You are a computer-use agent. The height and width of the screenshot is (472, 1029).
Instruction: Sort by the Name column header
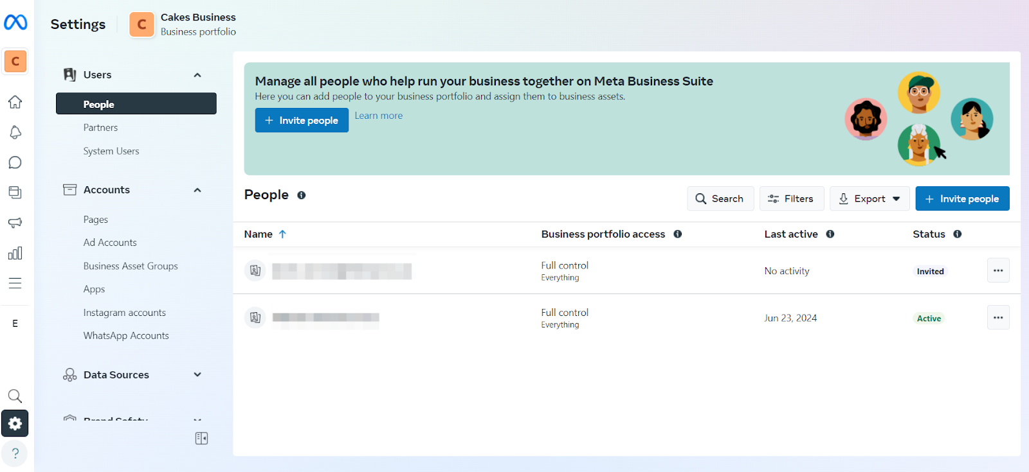click(258, 234)
